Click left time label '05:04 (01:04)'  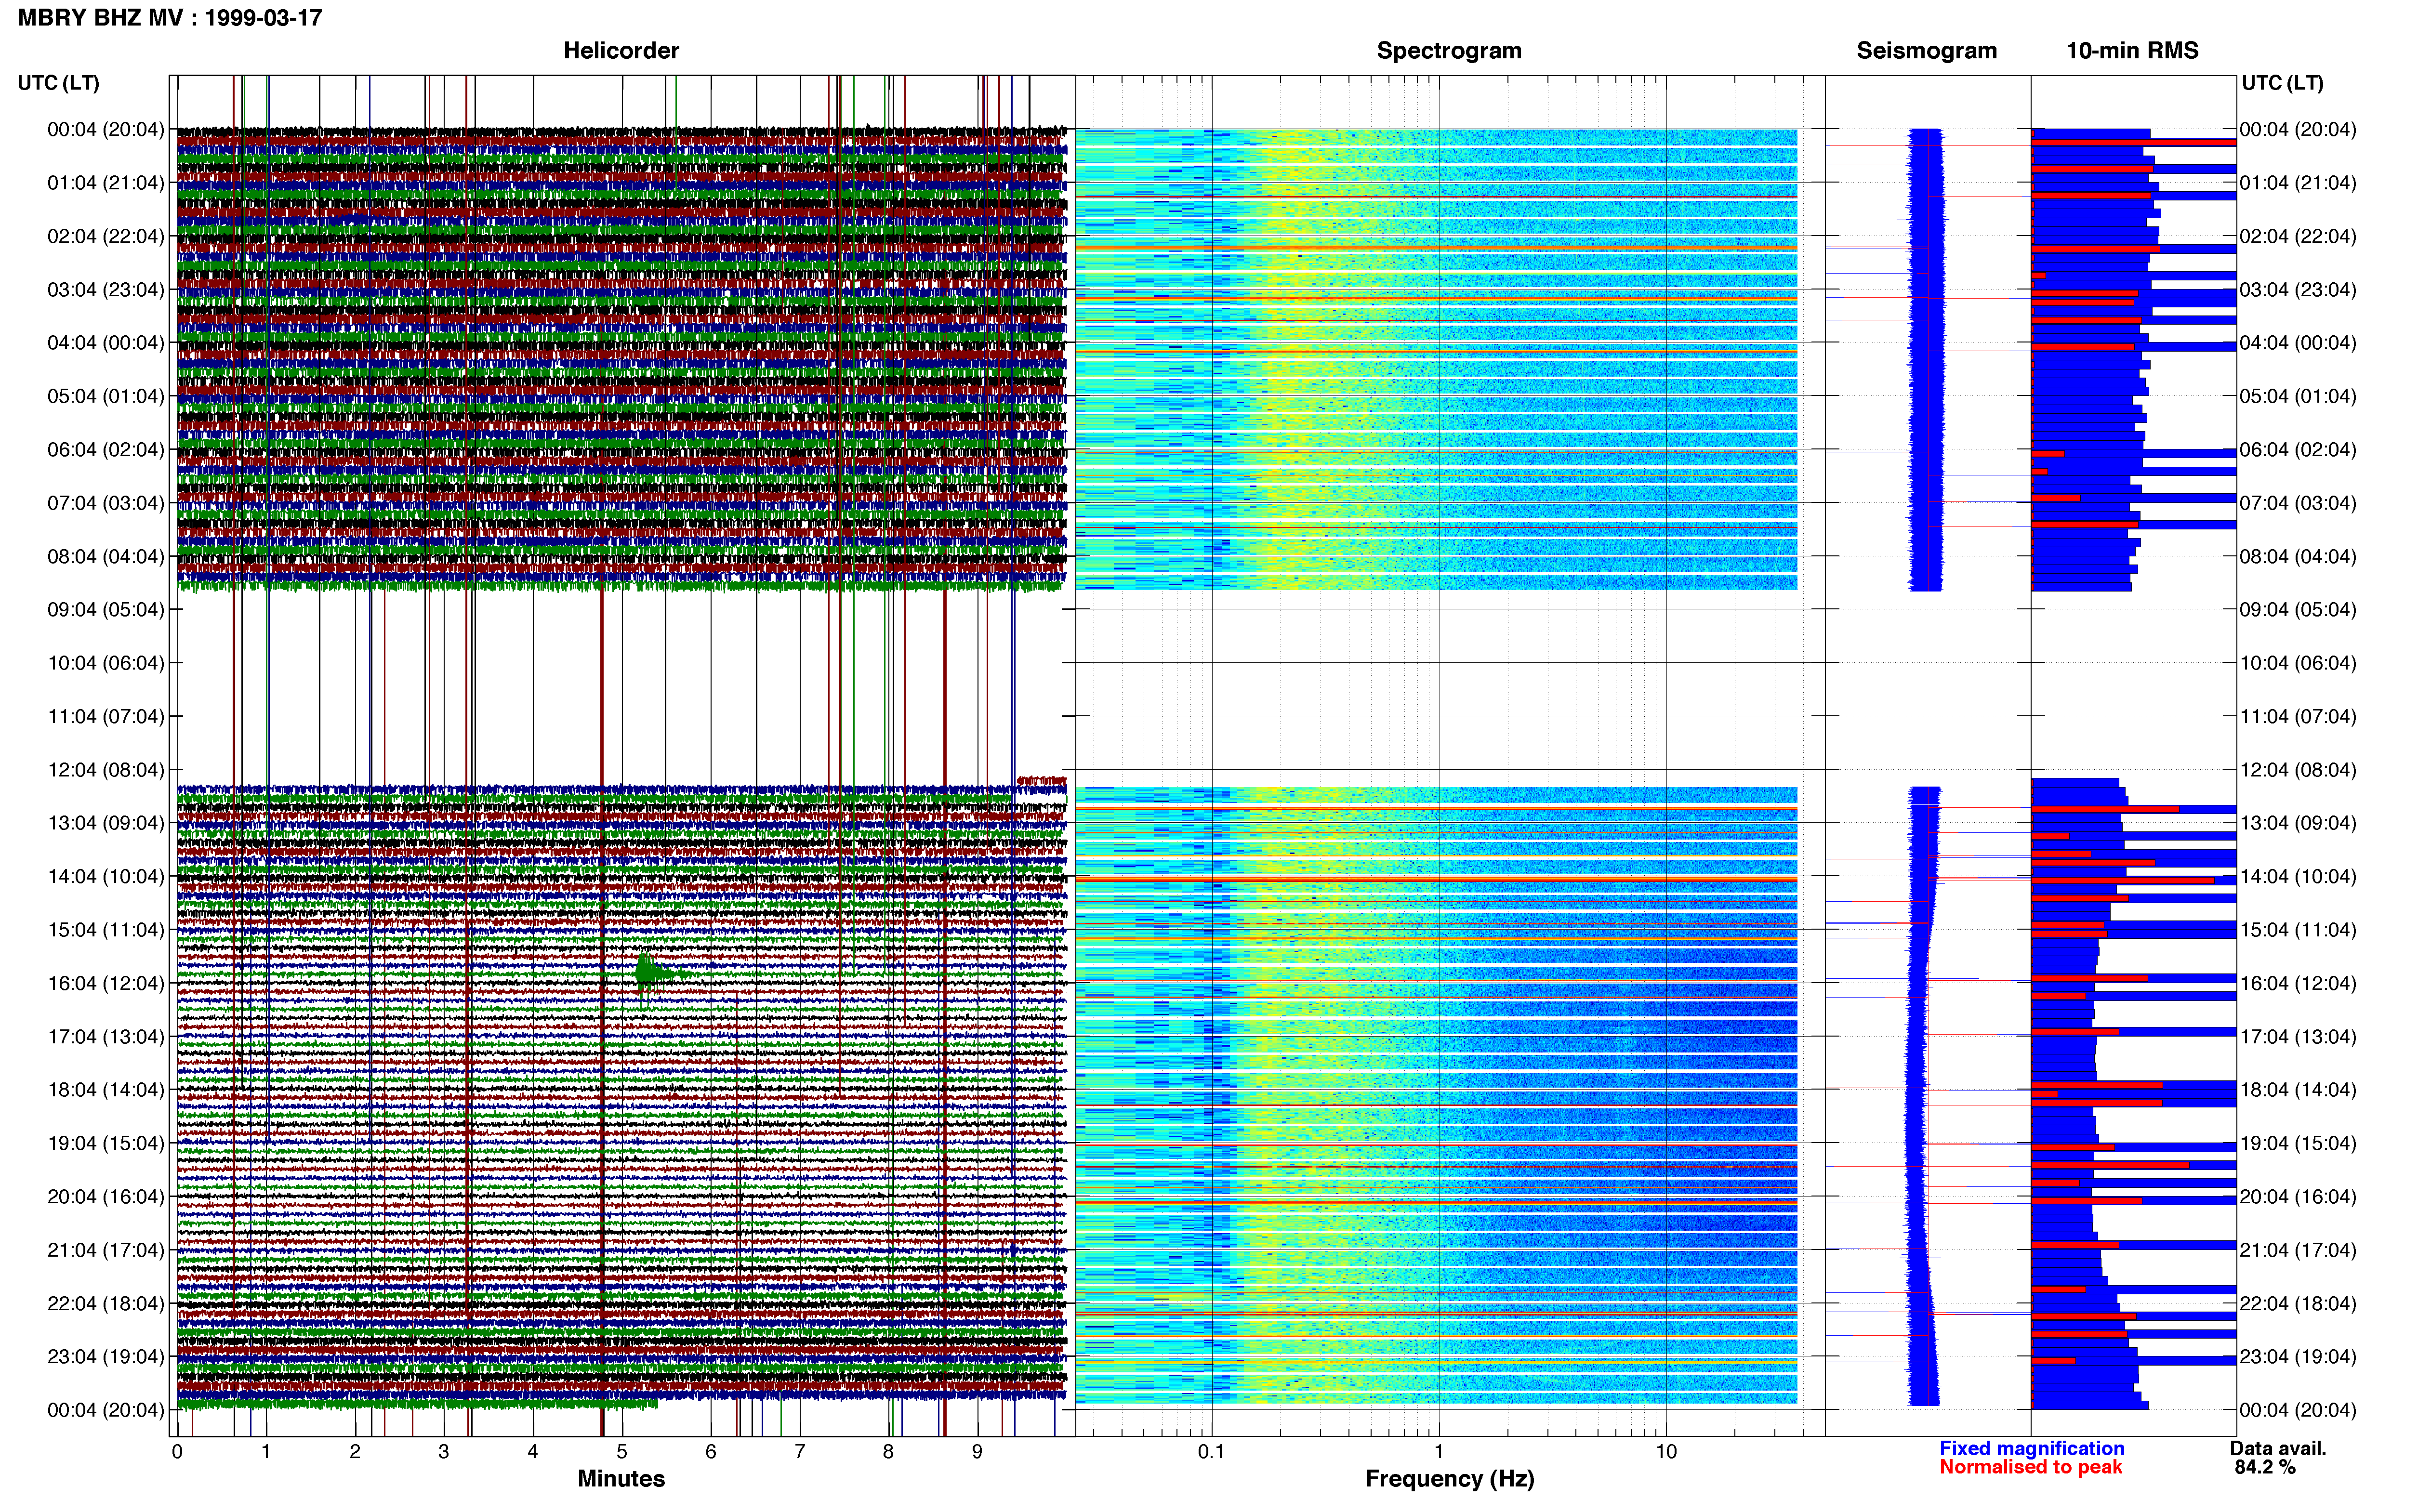106,396
